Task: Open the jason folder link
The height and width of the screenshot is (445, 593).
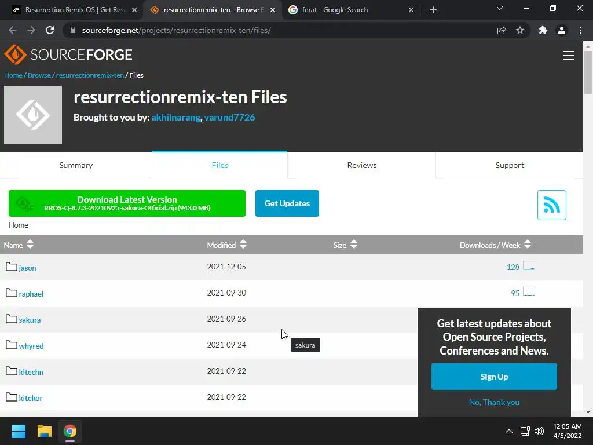Action: pos(28,268)
